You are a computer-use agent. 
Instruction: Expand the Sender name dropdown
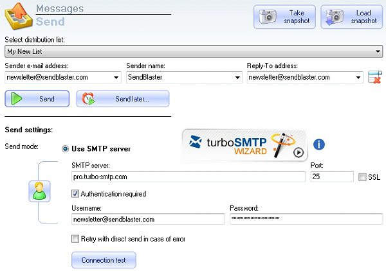click(x=237, y=77)
